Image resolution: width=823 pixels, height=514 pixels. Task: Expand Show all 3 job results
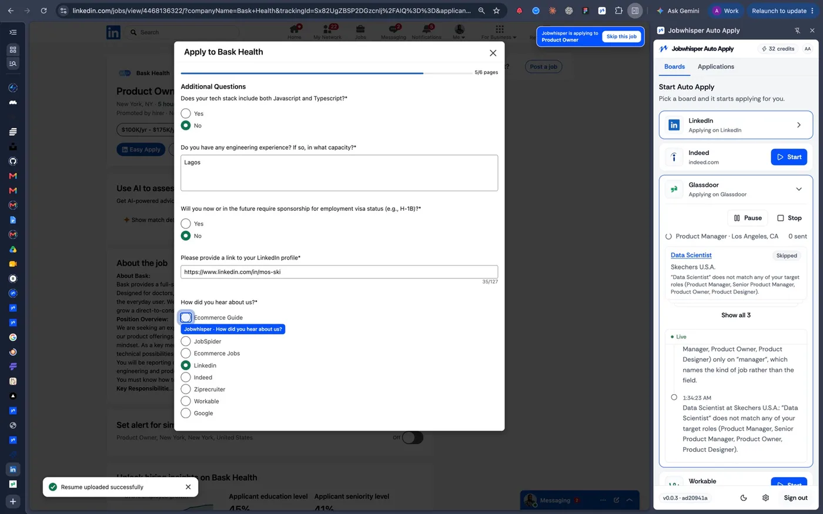736,315
